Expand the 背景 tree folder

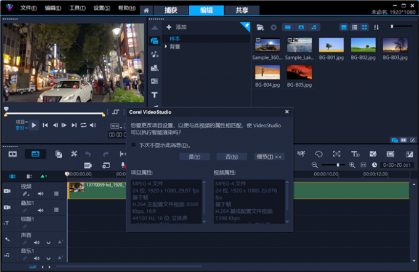(166, 46)
